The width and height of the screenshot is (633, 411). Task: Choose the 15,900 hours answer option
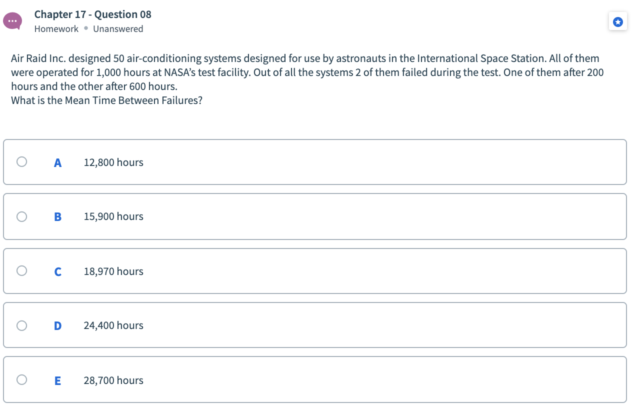[113, 216]
